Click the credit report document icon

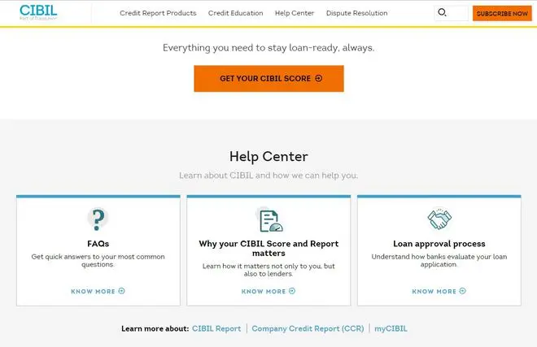tap(270, 220)
